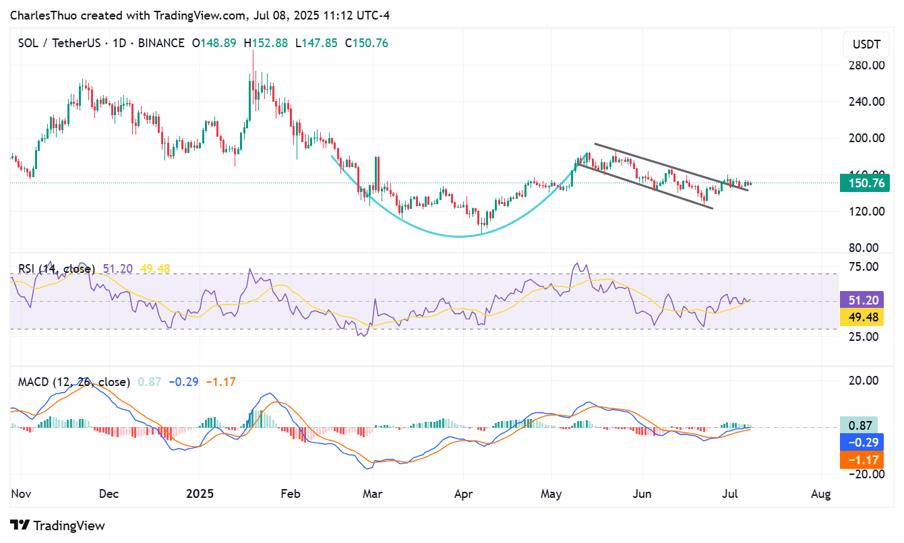Screen dimensions: 904x543
Task: Open the USDT currency selector
Action: tap(866, 45)
